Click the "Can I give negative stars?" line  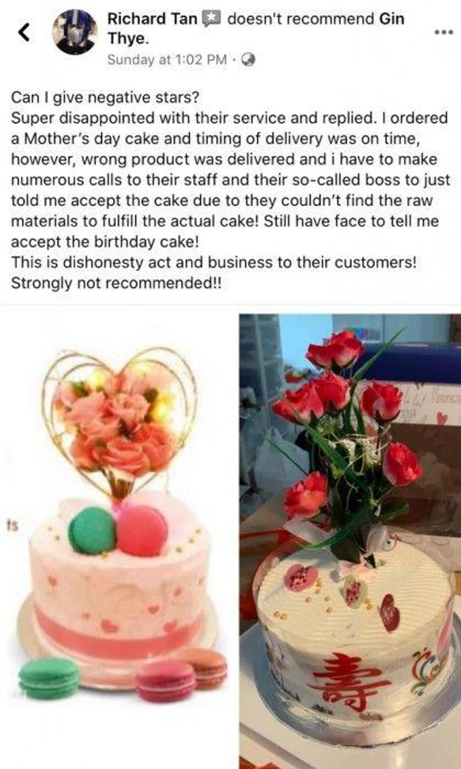(x=105, y=97)
